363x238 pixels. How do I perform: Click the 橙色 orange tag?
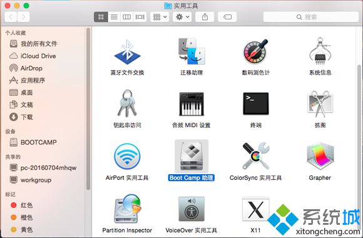tap(22, 217)
